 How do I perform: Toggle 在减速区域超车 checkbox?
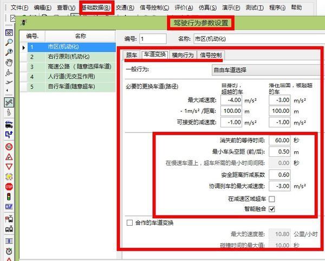pos(272,199)
